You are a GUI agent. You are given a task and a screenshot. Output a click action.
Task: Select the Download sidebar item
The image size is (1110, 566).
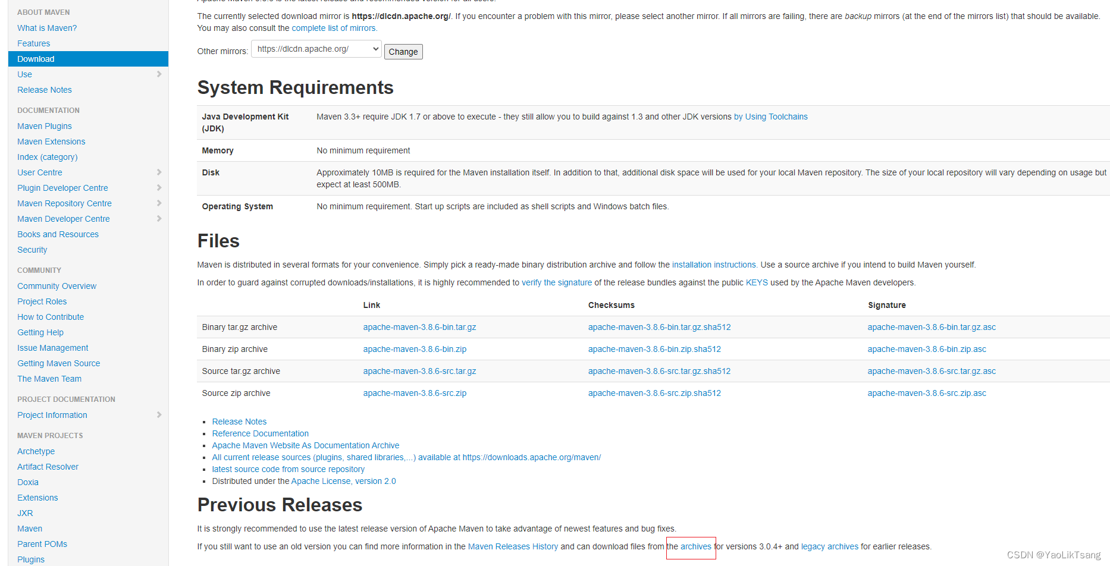[x=88, y=59]
